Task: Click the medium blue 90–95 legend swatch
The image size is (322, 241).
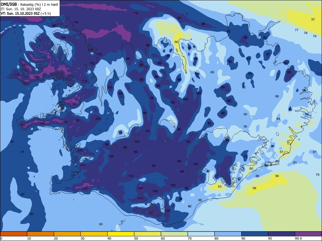Action: coord(255,234)
